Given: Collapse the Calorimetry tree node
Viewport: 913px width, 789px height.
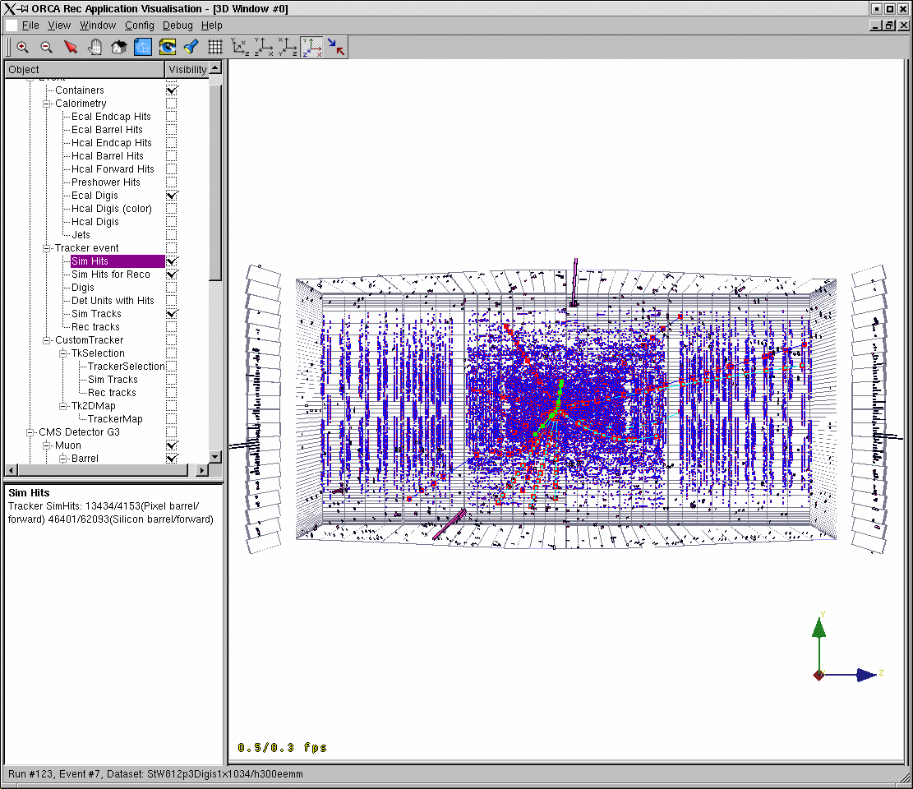Looking at the screenshot, I should tap(47, 104).
